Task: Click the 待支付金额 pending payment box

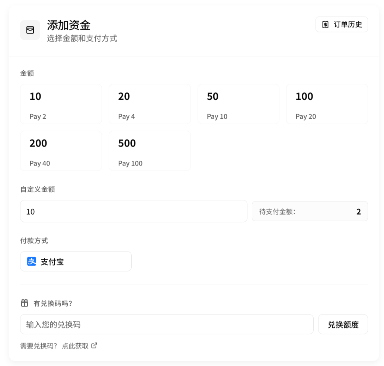Action: [x=310, y=211]
